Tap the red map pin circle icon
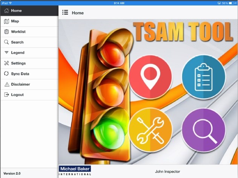Viewport: 238px width, 178px height. (150, 77)
